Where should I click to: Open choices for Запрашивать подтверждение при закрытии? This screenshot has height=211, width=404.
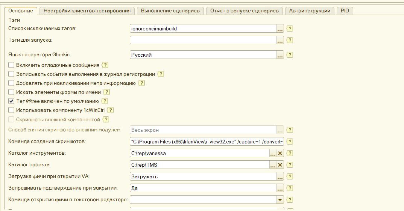tap(280, 188)
